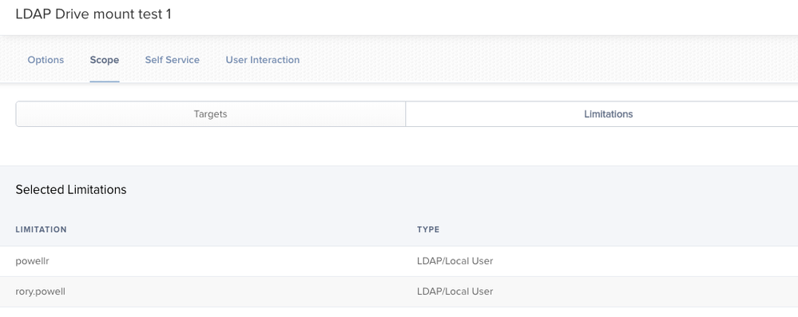This screenshot has width=798, height=317.
Task: Click LDAP/Local User type for rory.powell
Action: pos(455,291)
